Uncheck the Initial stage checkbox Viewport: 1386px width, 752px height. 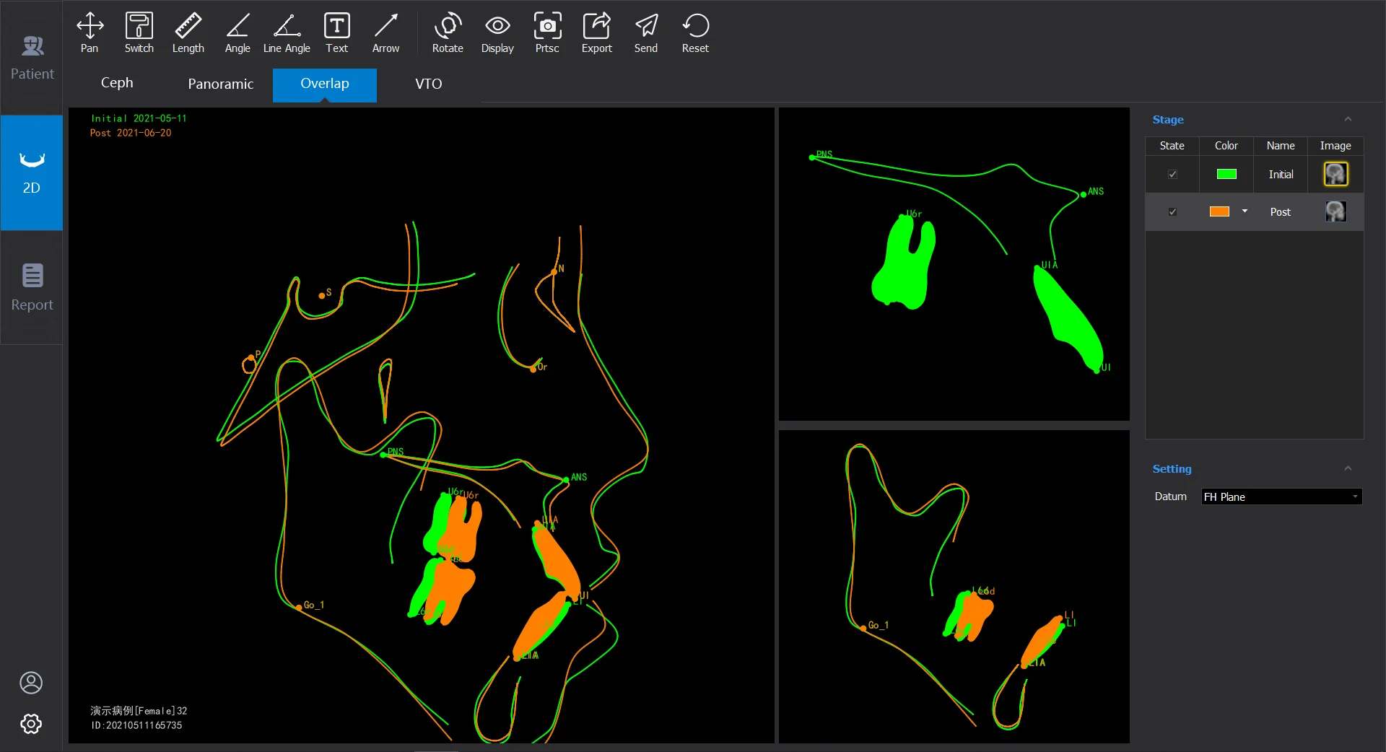point(1172,175)
